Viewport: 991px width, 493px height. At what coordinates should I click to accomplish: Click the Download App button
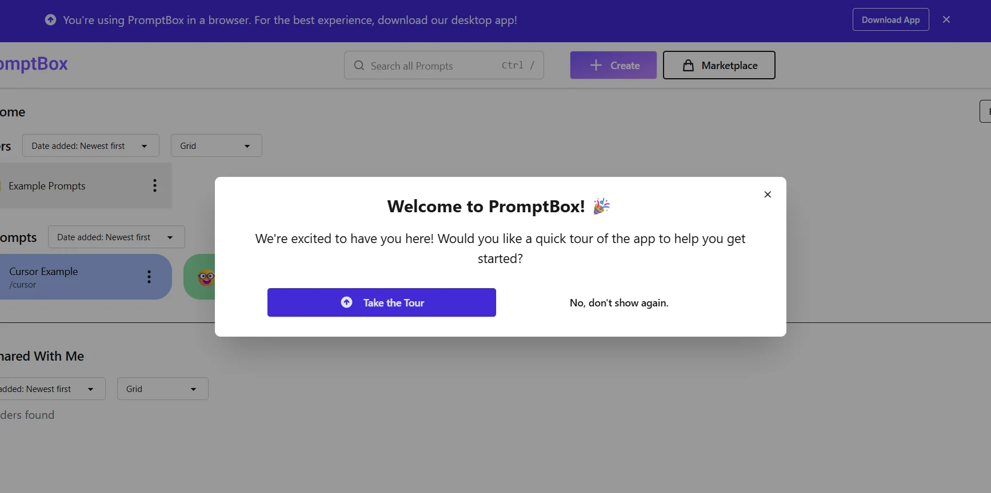click(x=890, y=19)
